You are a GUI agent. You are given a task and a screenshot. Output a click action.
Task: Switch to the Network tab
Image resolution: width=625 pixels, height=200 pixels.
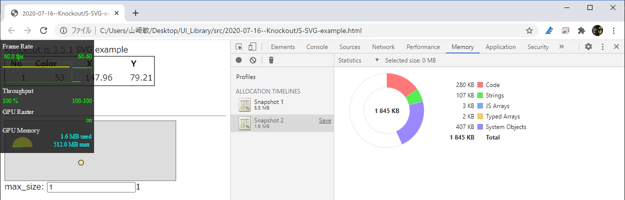point(383,47)
